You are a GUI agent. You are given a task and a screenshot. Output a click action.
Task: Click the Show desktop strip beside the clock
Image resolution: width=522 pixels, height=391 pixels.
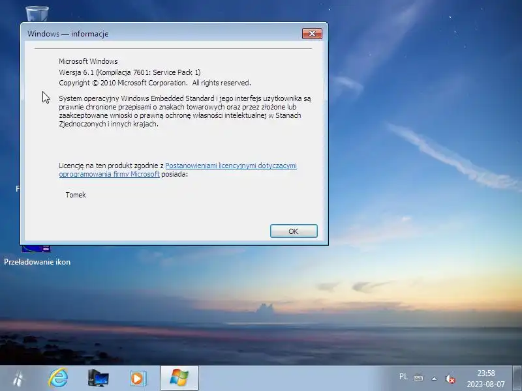tap(517, 379)
